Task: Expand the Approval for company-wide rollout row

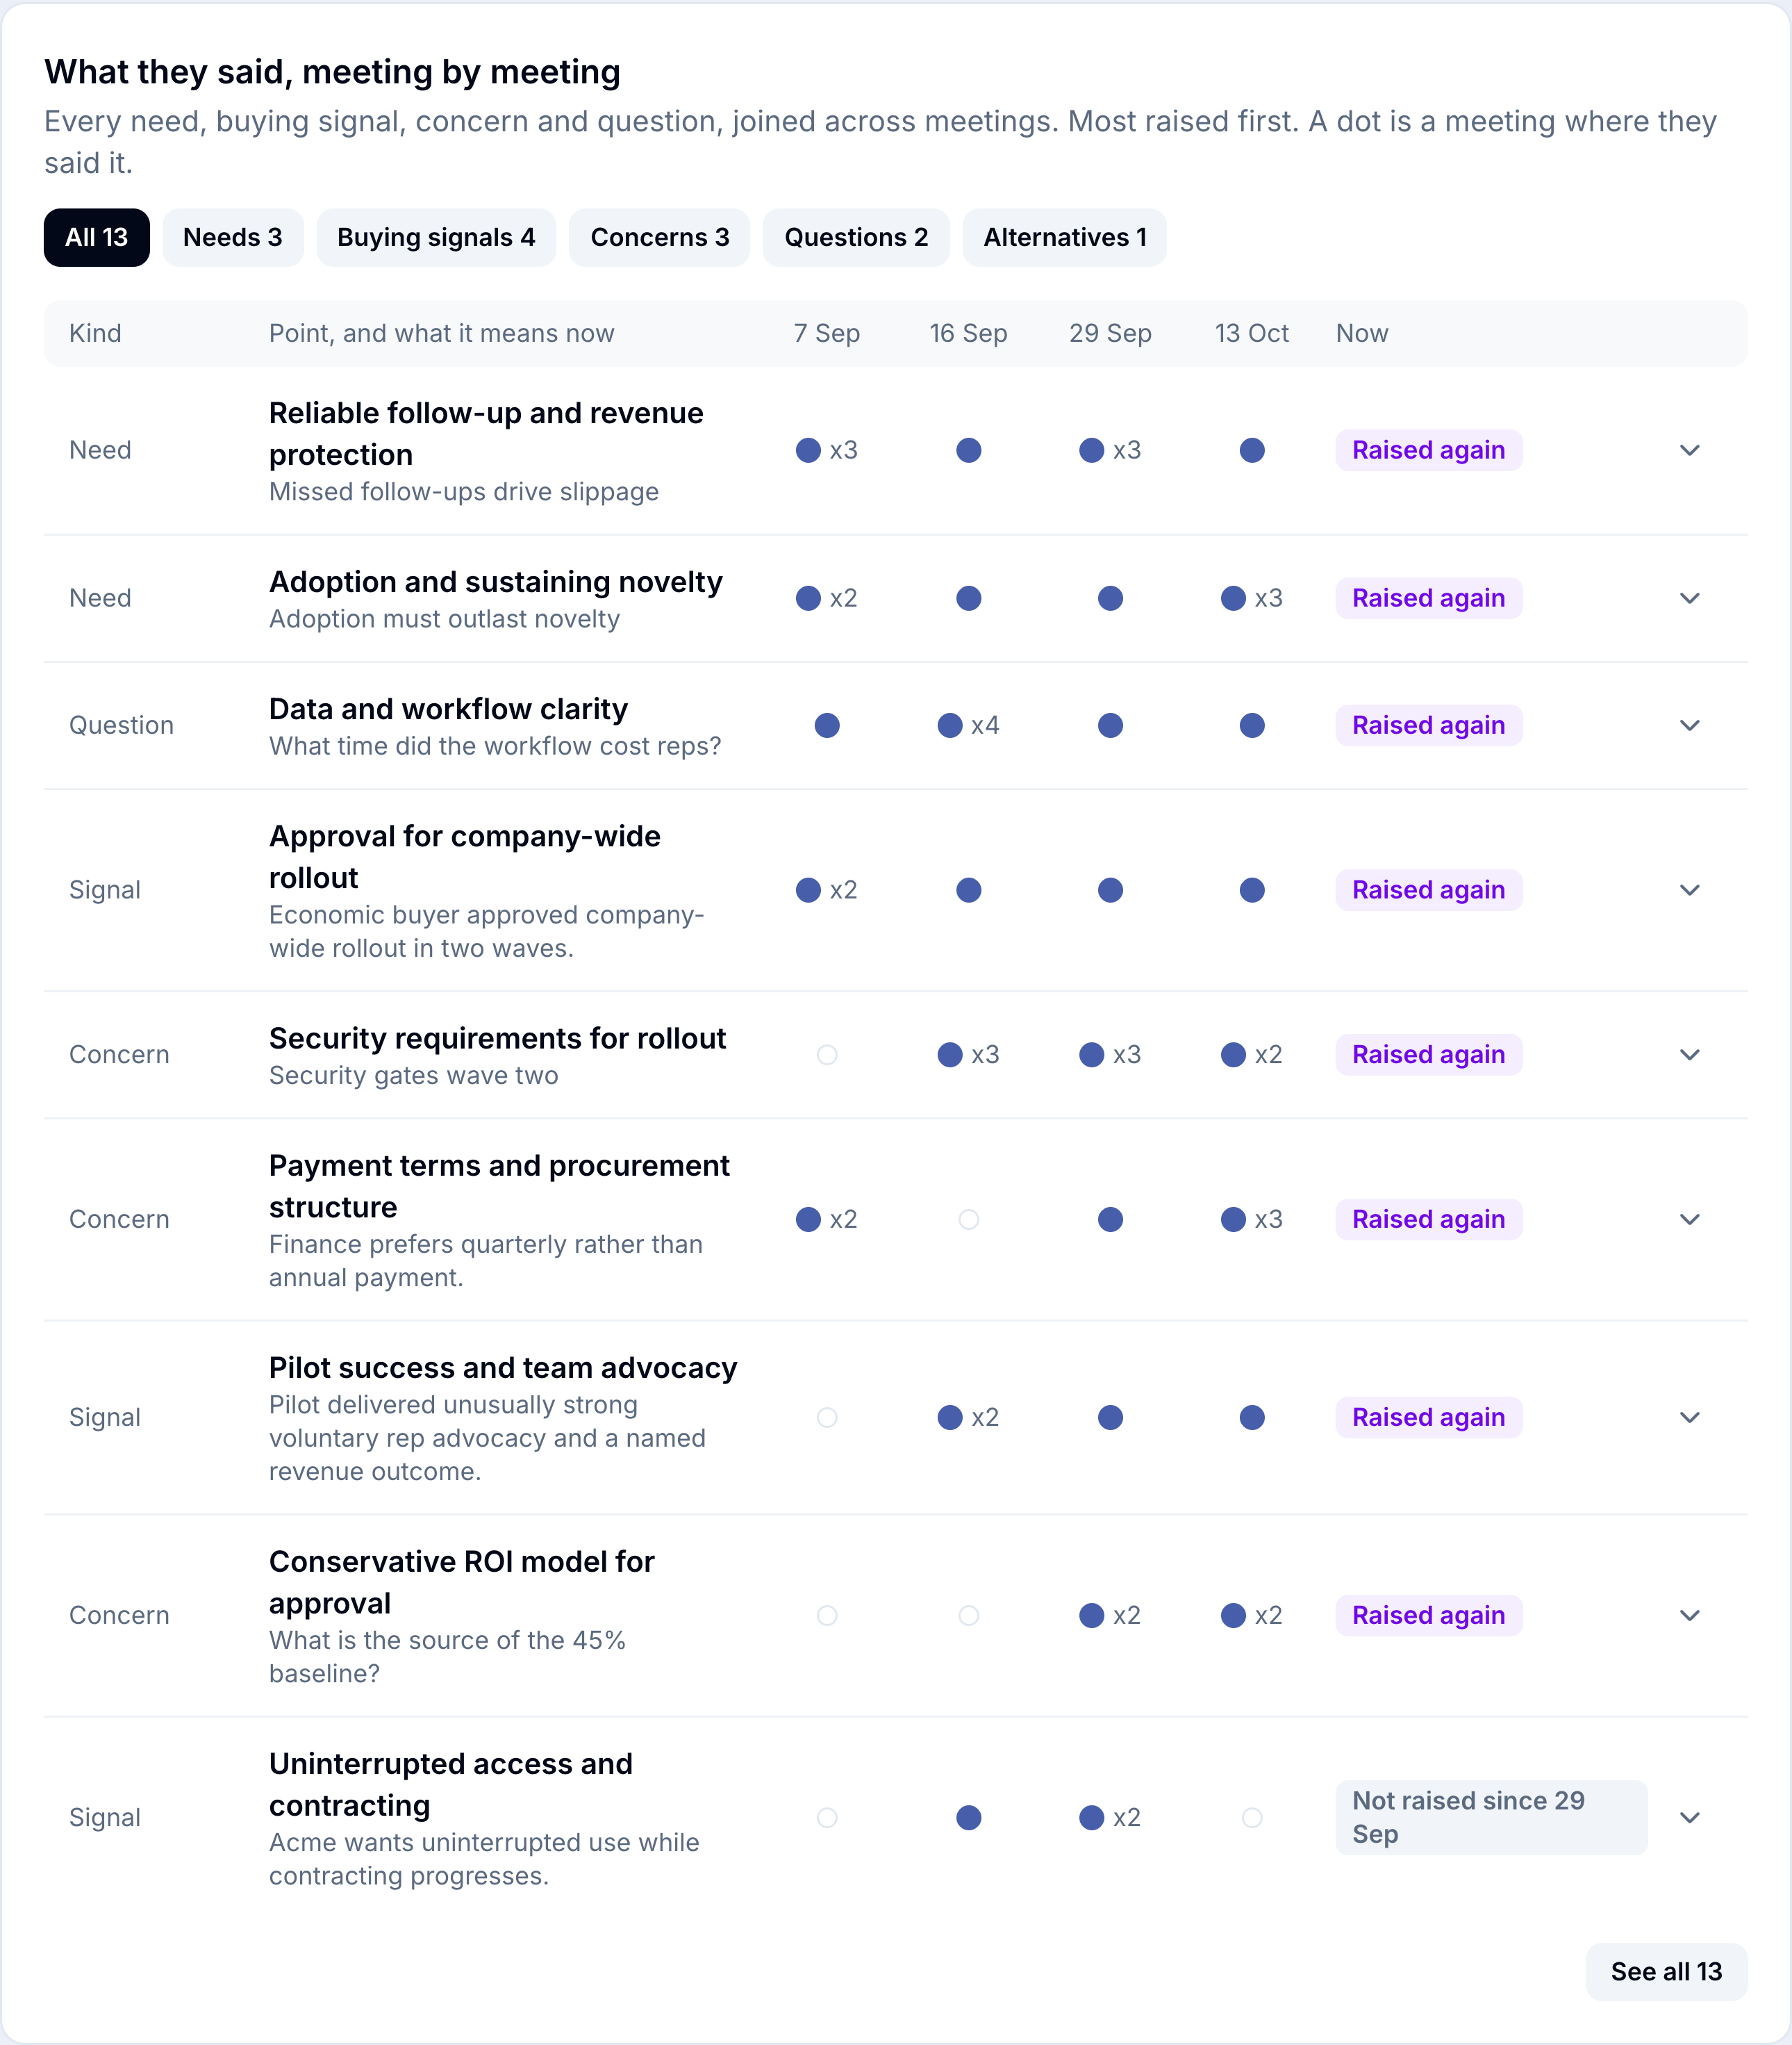Action: pyautogui.click(x=1690, y=890)
